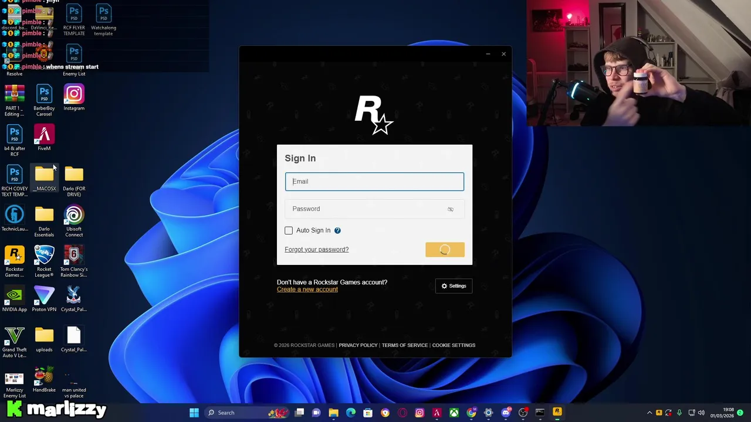Enable the Auto Sign In checkbox
Viewport: 751px width, 422px height.
point(289,230)
